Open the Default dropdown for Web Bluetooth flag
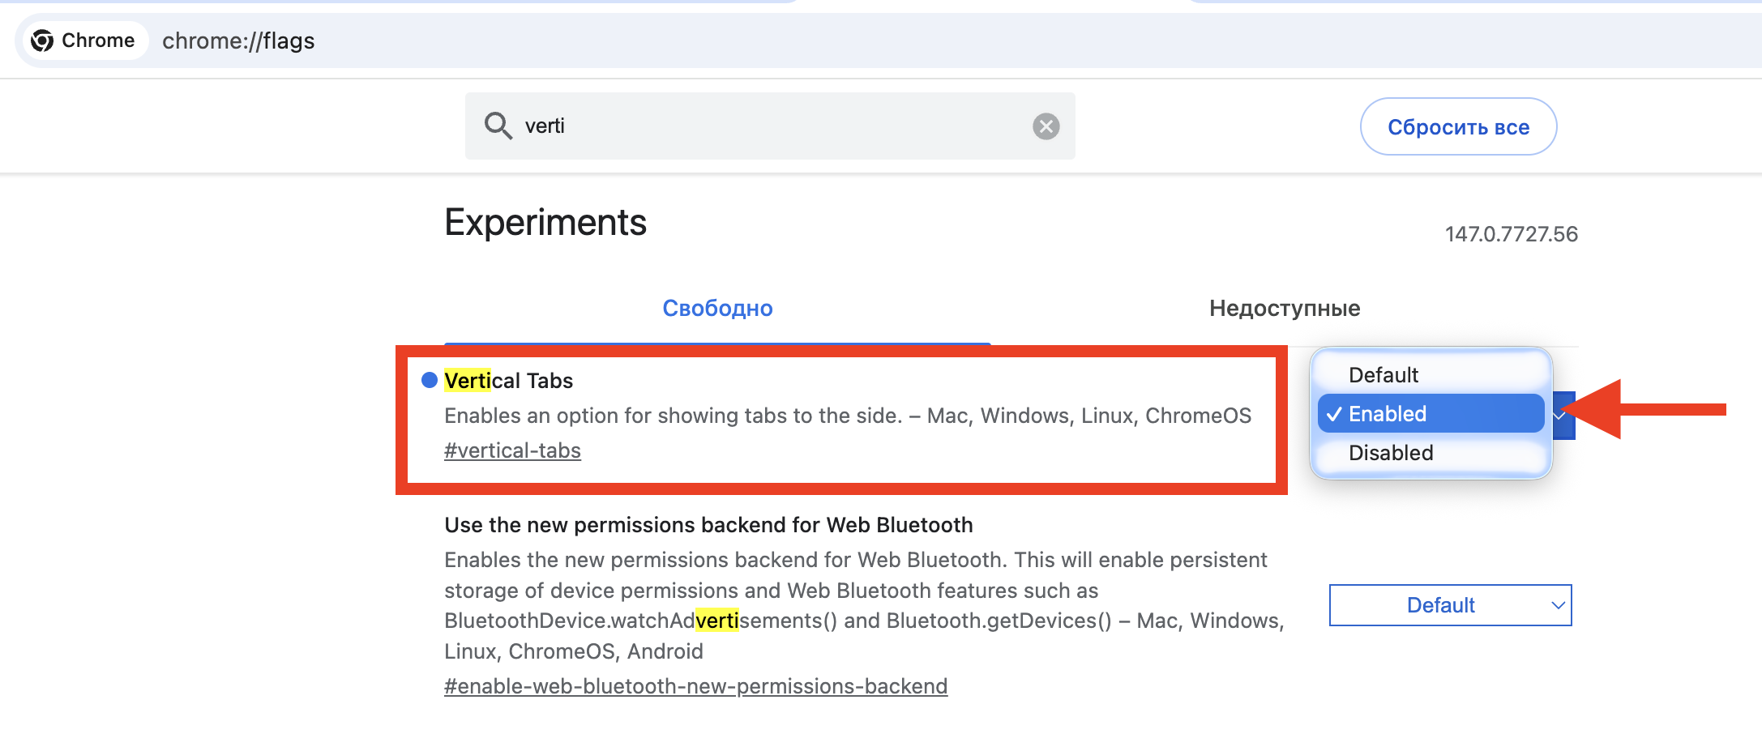The height and width of the screenshot is (734, 1762). pos(1449,605)
